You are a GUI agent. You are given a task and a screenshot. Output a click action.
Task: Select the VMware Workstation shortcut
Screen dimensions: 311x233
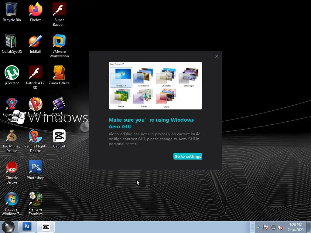[59, 46]
